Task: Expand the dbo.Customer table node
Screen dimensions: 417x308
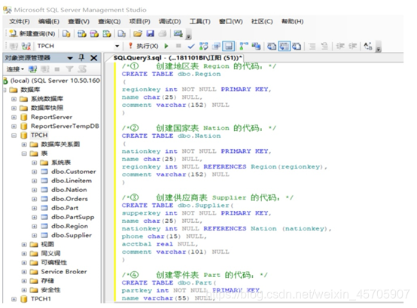Action: (x=35, y=172)
